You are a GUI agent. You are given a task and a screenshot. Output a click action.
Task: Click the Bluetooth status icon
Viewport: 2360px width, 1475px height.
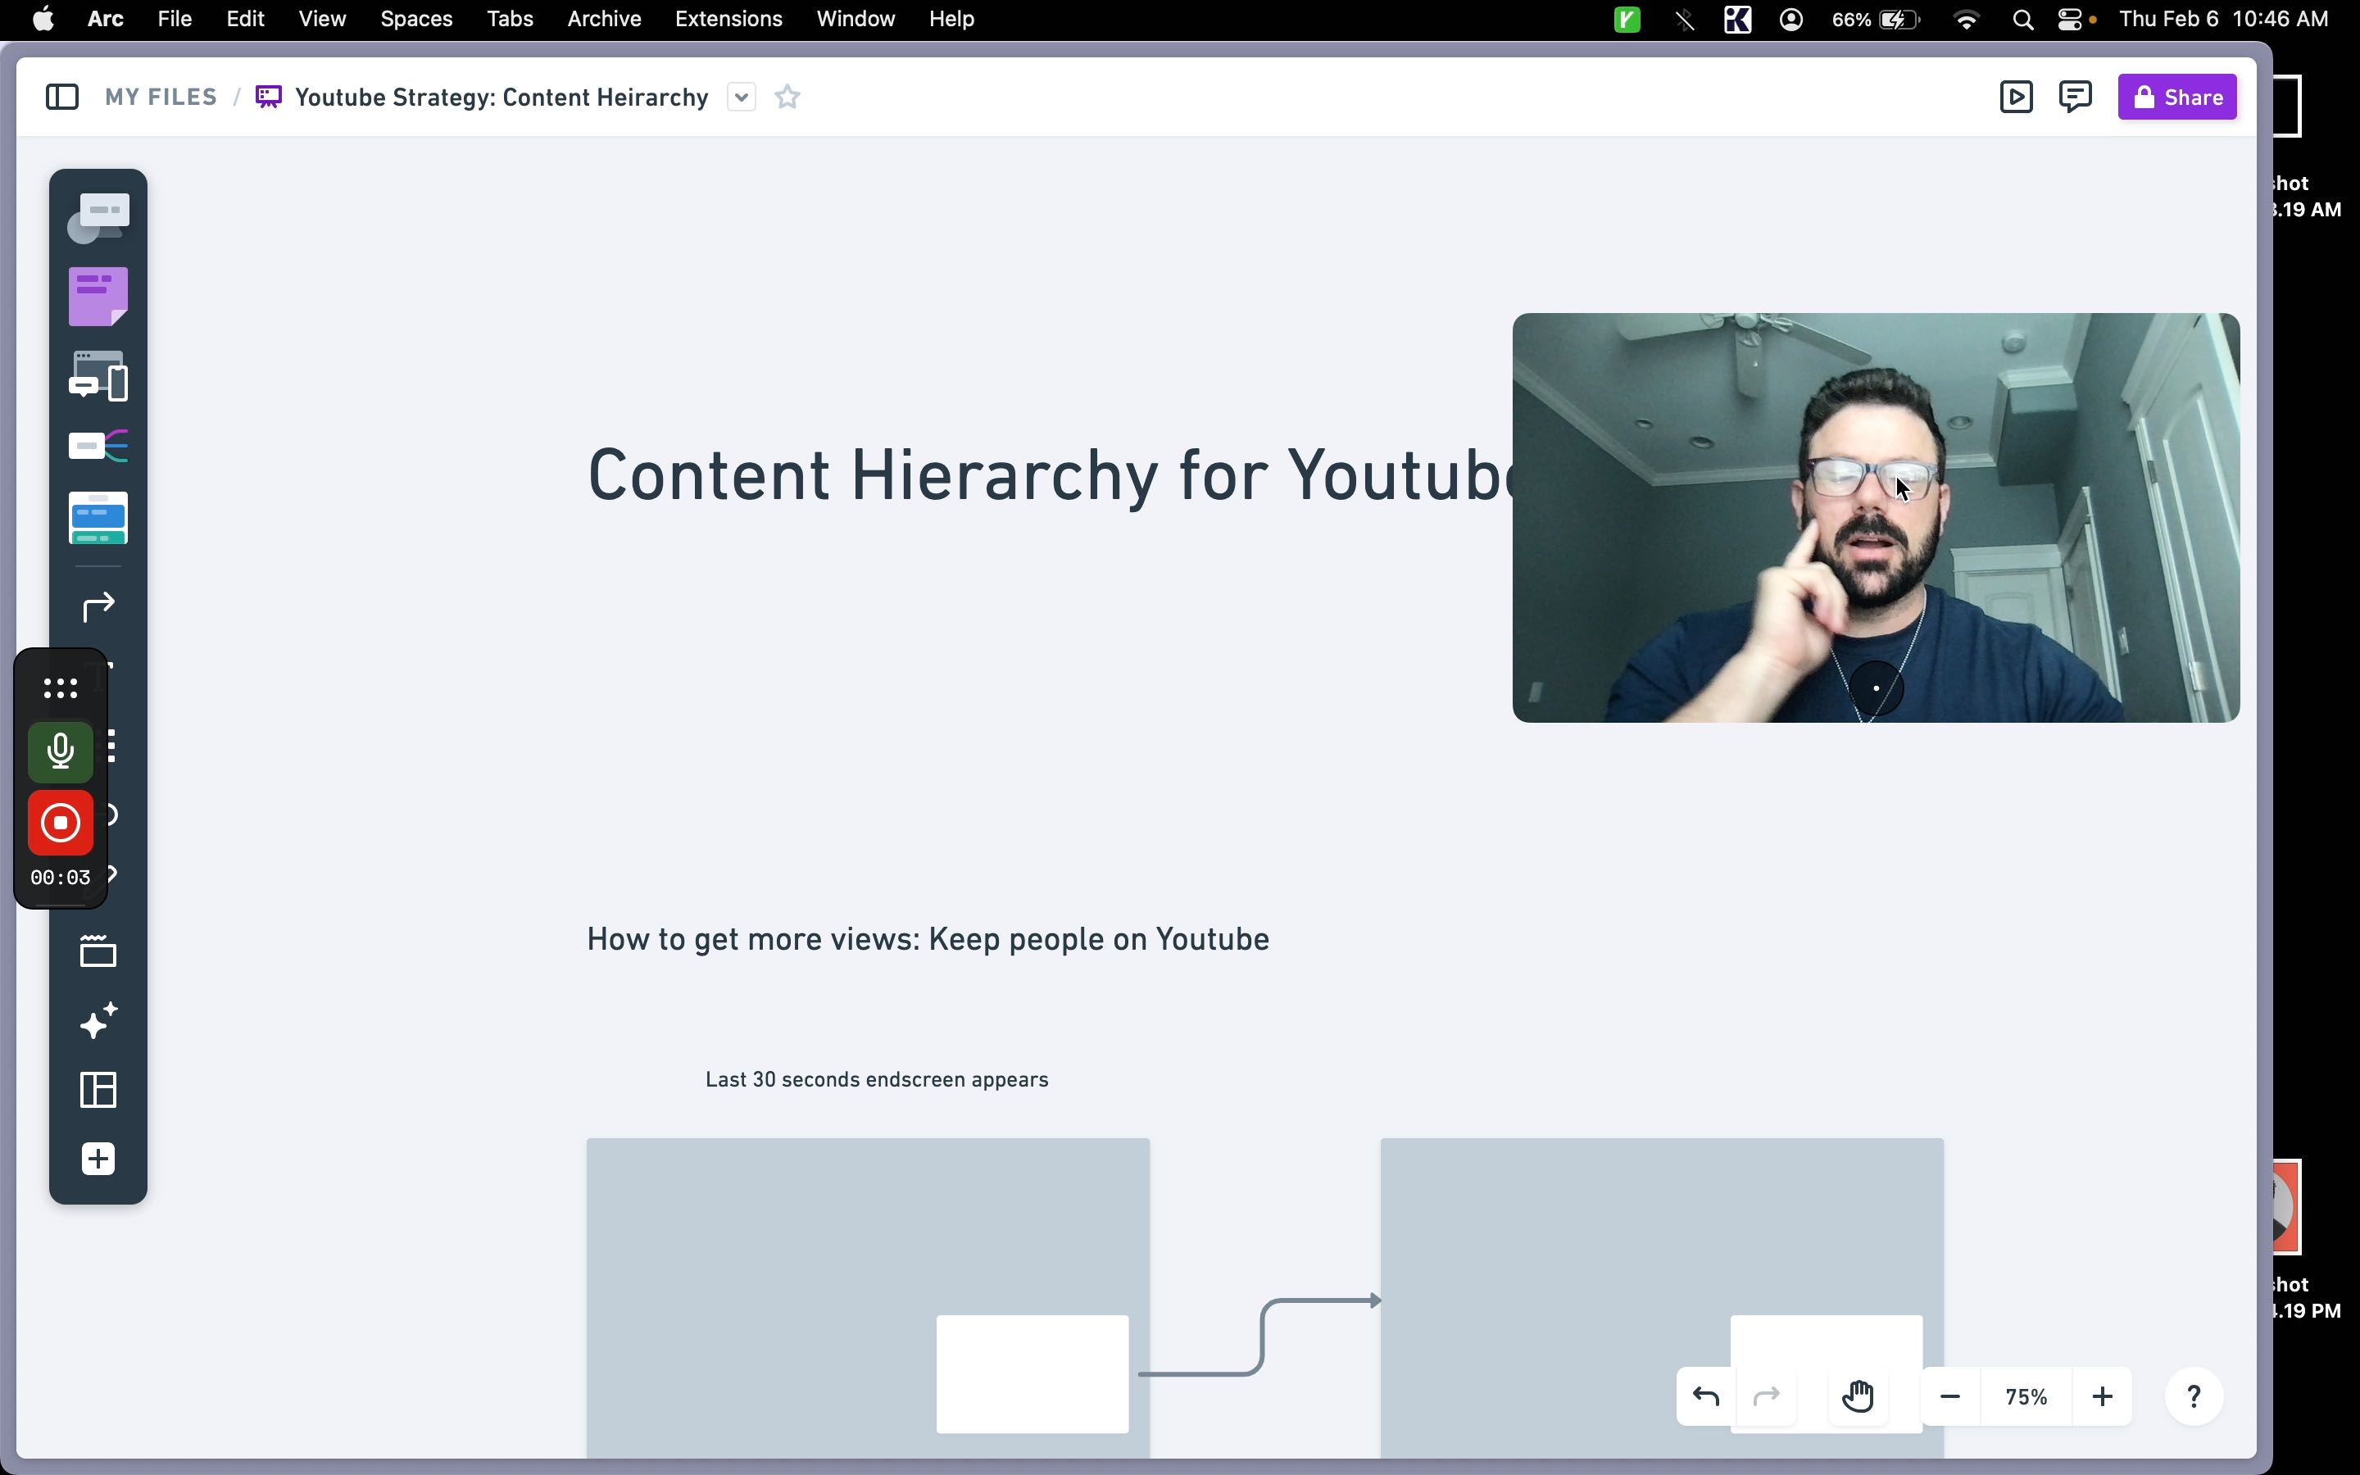1685,19
